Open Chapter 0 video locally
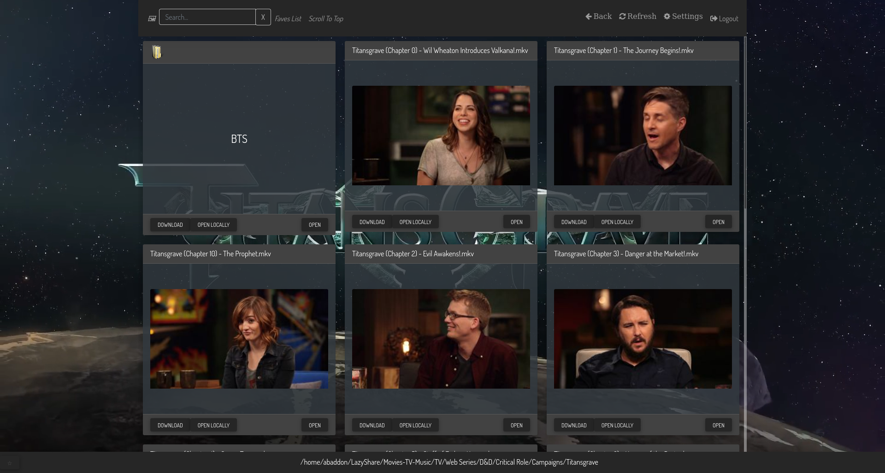885x473 pixels. [x=415, y=222]
